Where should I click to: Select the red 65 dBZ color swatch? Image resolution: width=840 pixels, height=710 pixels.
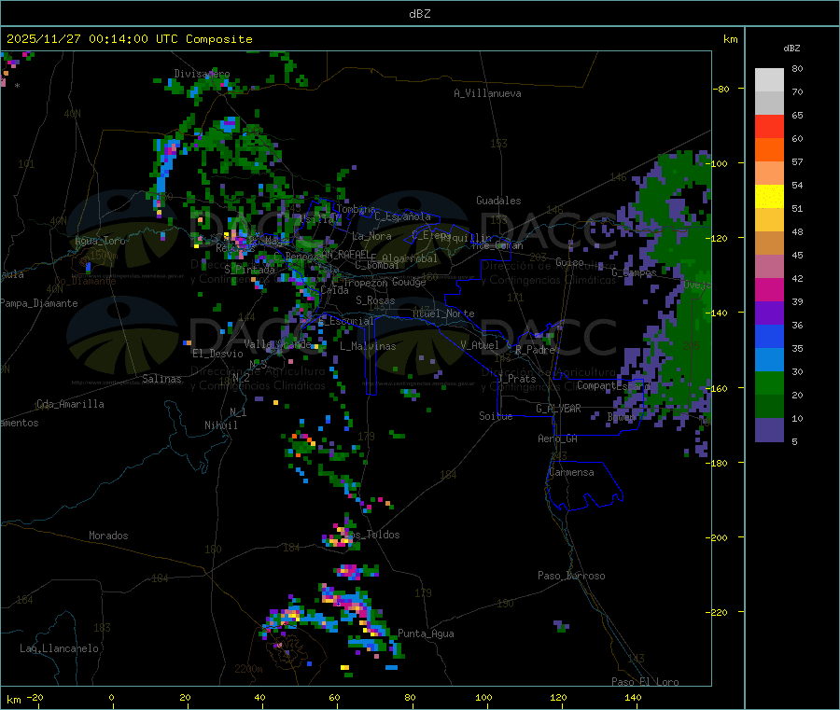point(769,127)
